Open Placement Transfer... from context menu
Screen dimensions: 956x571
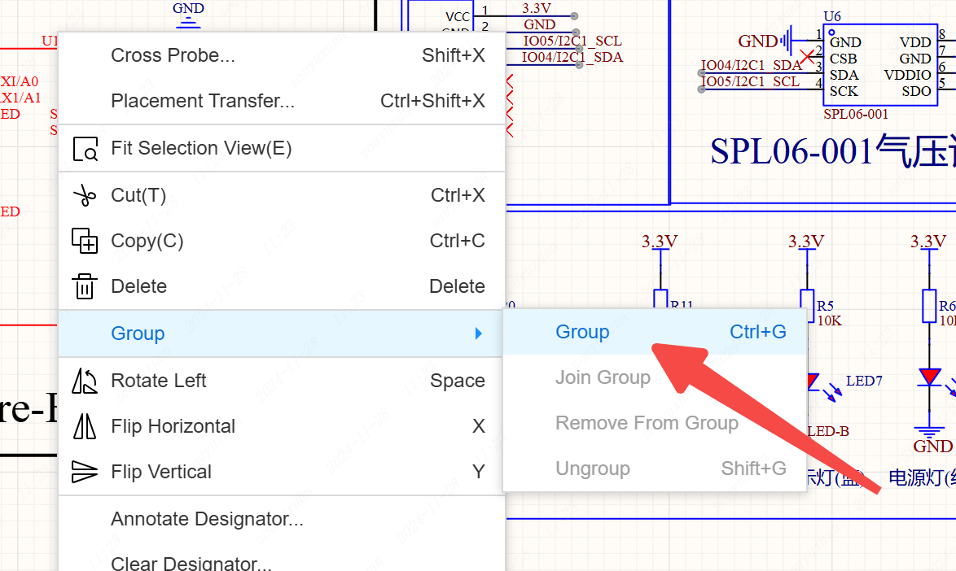(203, 101)
